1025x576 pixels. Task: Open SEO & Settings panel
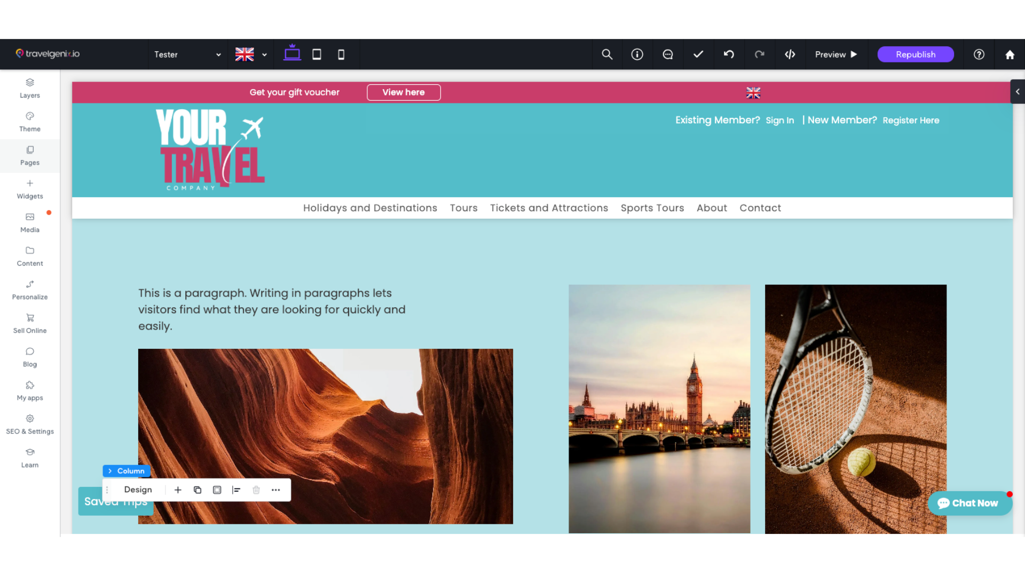point(29,423)
